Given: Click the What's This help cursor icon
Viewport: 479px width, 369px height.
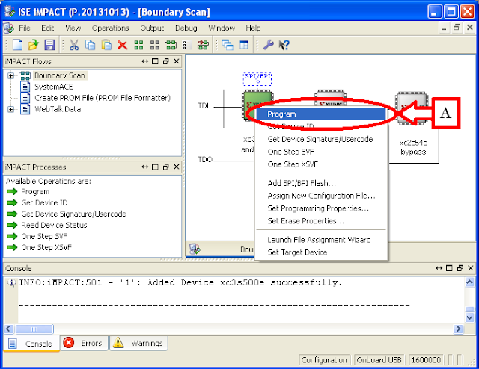Looking at the screenshot, I should [x=284, y=45].
